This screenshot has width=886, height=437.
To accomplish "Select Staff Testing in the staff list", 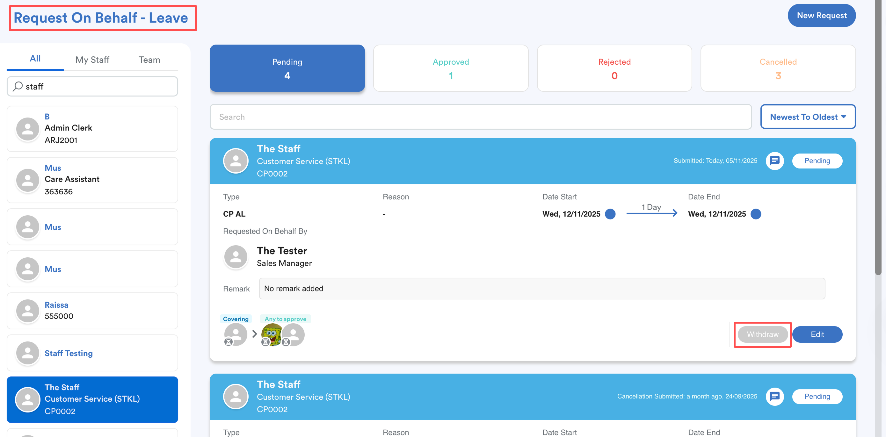I will 92,353.
